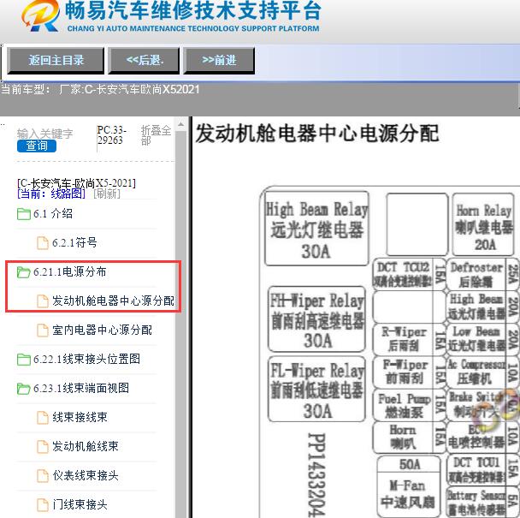
Task: Open 6.2.1符号 page
Action: [x=74, y=242]
